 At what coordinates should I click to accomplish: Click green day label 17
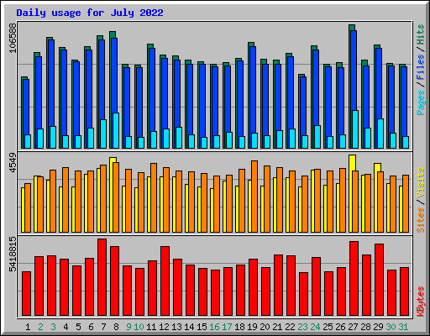[x=227, y=327]
